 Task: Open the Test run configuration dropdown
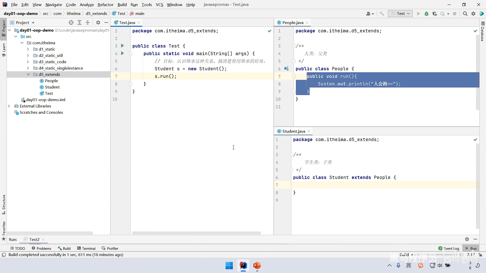point(400,14)
